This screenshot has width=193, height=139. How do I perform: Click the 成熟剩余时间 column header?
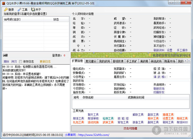coord(143,98)
